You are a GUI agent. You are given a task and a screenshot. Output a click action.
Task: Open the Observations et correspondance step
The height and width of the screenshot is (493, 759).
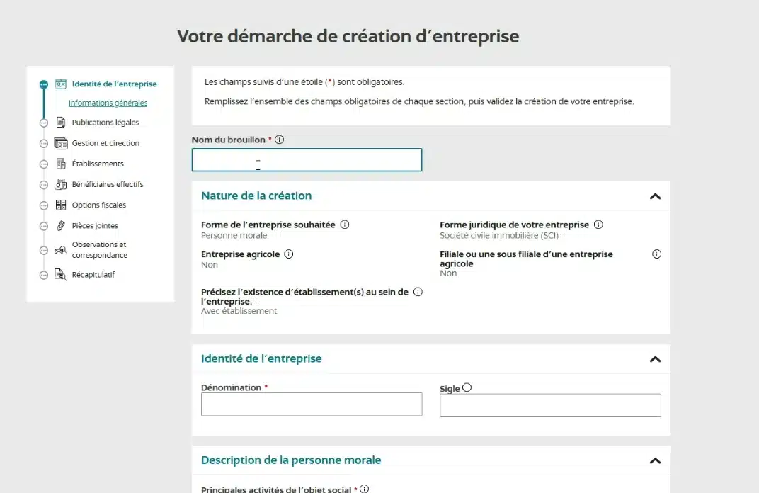(99, 250)
